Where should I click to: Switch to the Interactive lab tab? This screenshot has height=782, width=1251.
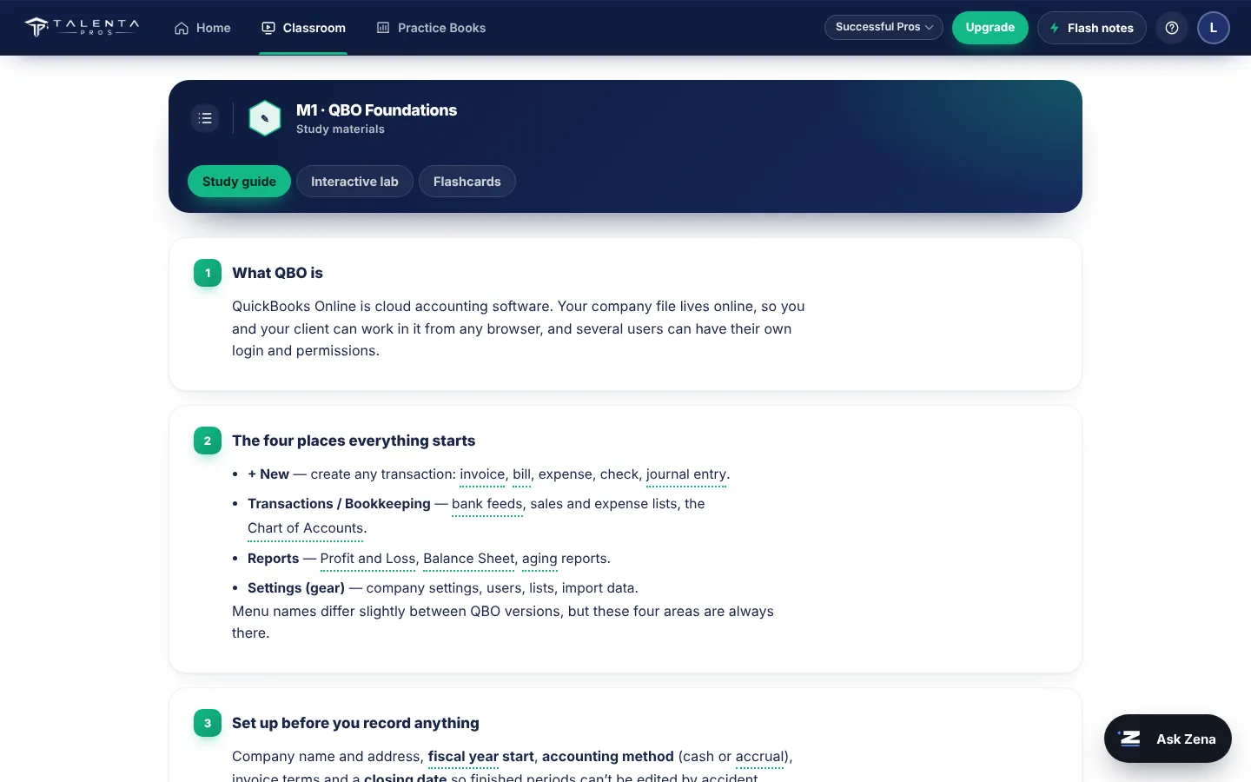point(354,182)
